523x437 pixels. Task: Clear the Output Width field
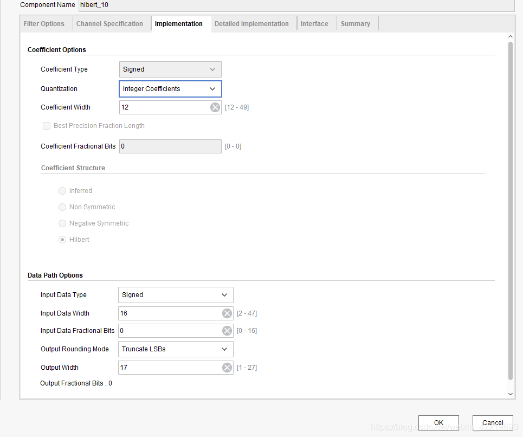(x=227, y=368)
